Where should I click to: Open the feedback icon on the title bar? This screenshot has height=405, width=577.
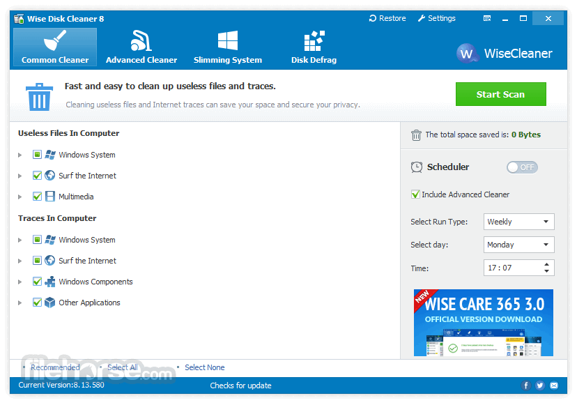(486, 18)
